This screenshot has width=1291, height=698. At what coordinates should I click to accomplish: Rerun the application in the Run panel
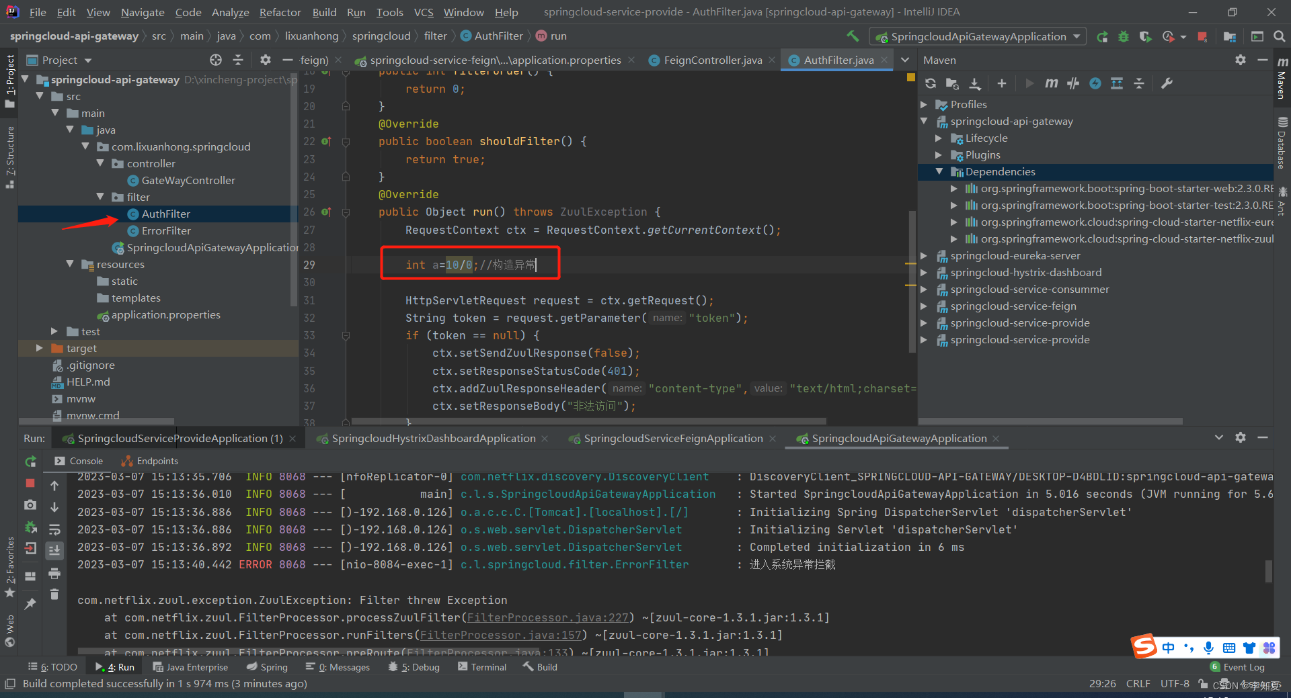point(30,462)
